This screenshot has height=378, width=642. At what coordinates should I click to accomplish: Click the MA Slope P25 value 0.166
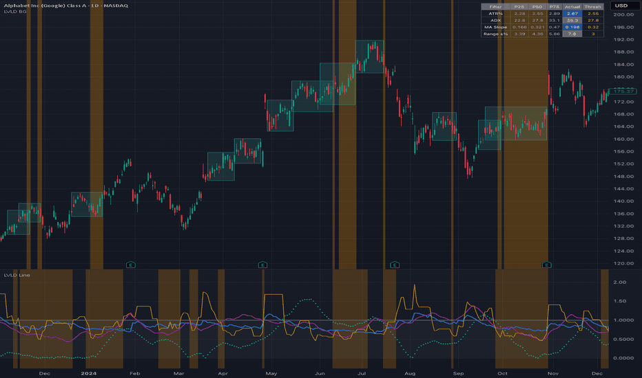click(519, 27)
